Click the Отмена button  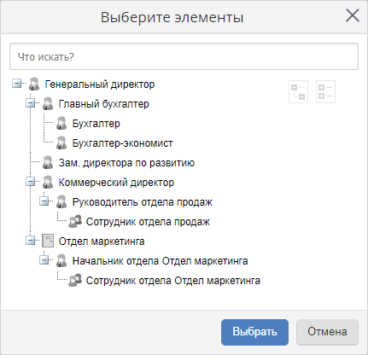click(327, 332)
